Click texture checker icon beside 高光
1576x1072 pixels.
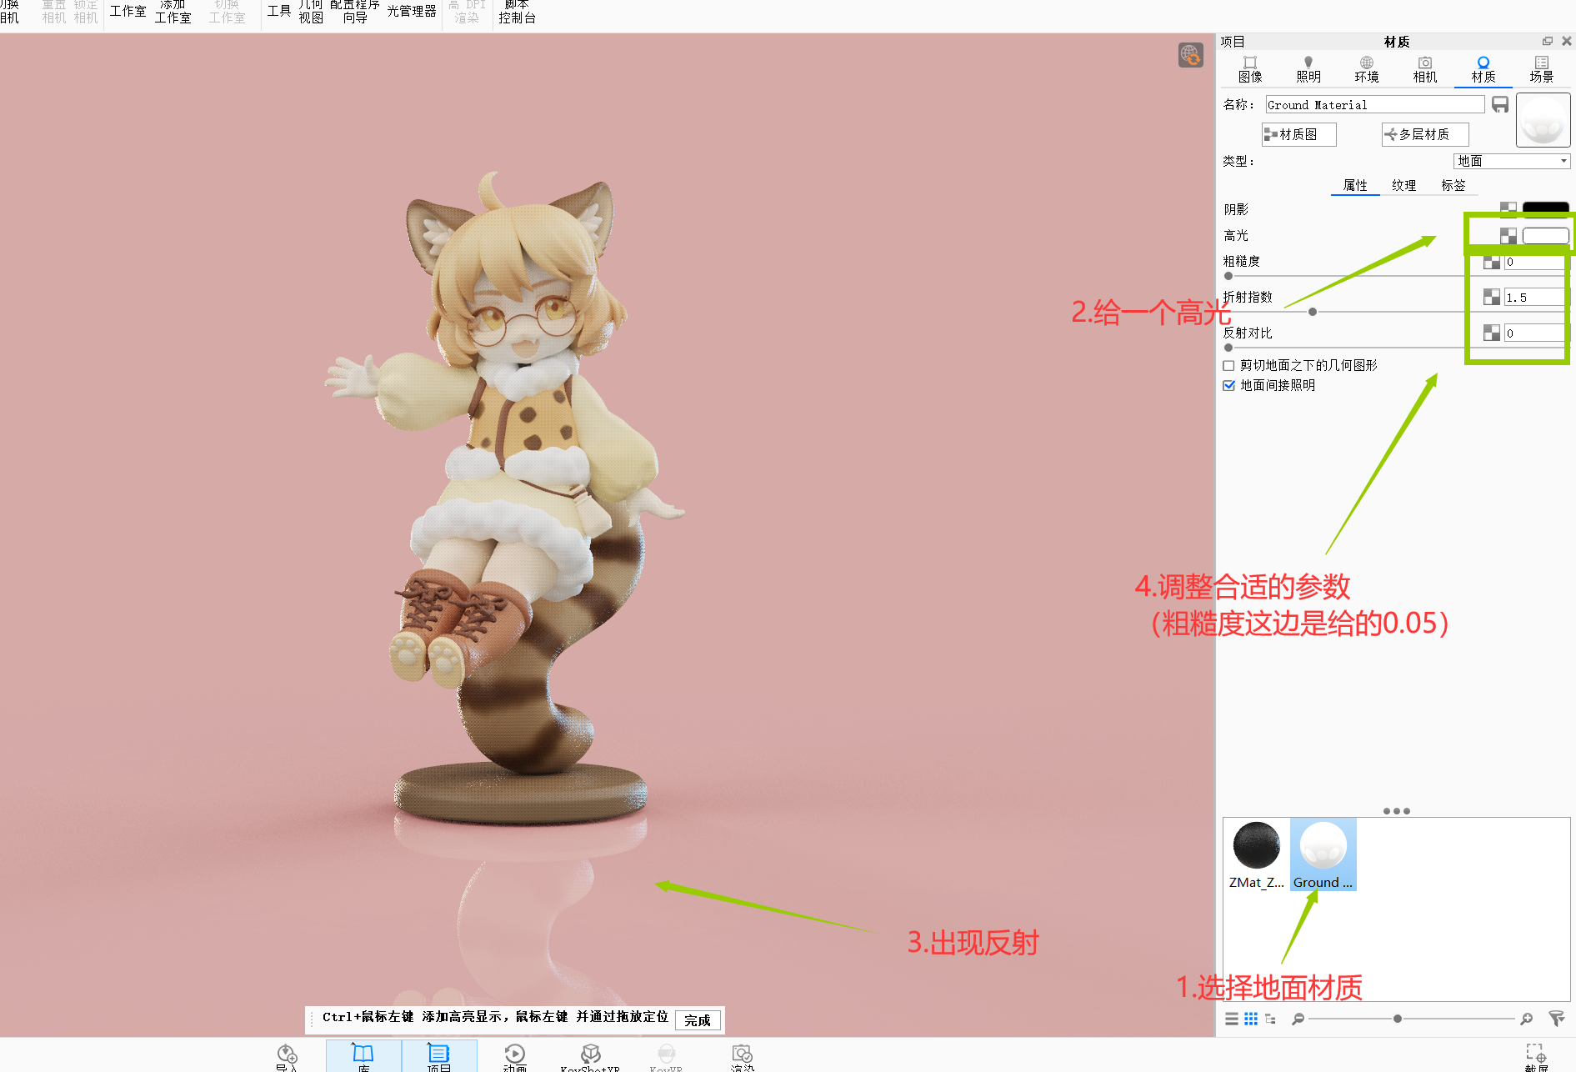coord(1508,236)
